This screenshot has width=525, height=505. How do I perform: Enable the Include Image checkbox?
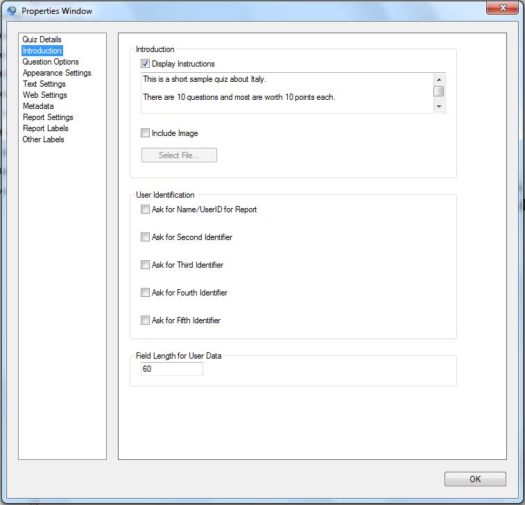coord(146,133)
